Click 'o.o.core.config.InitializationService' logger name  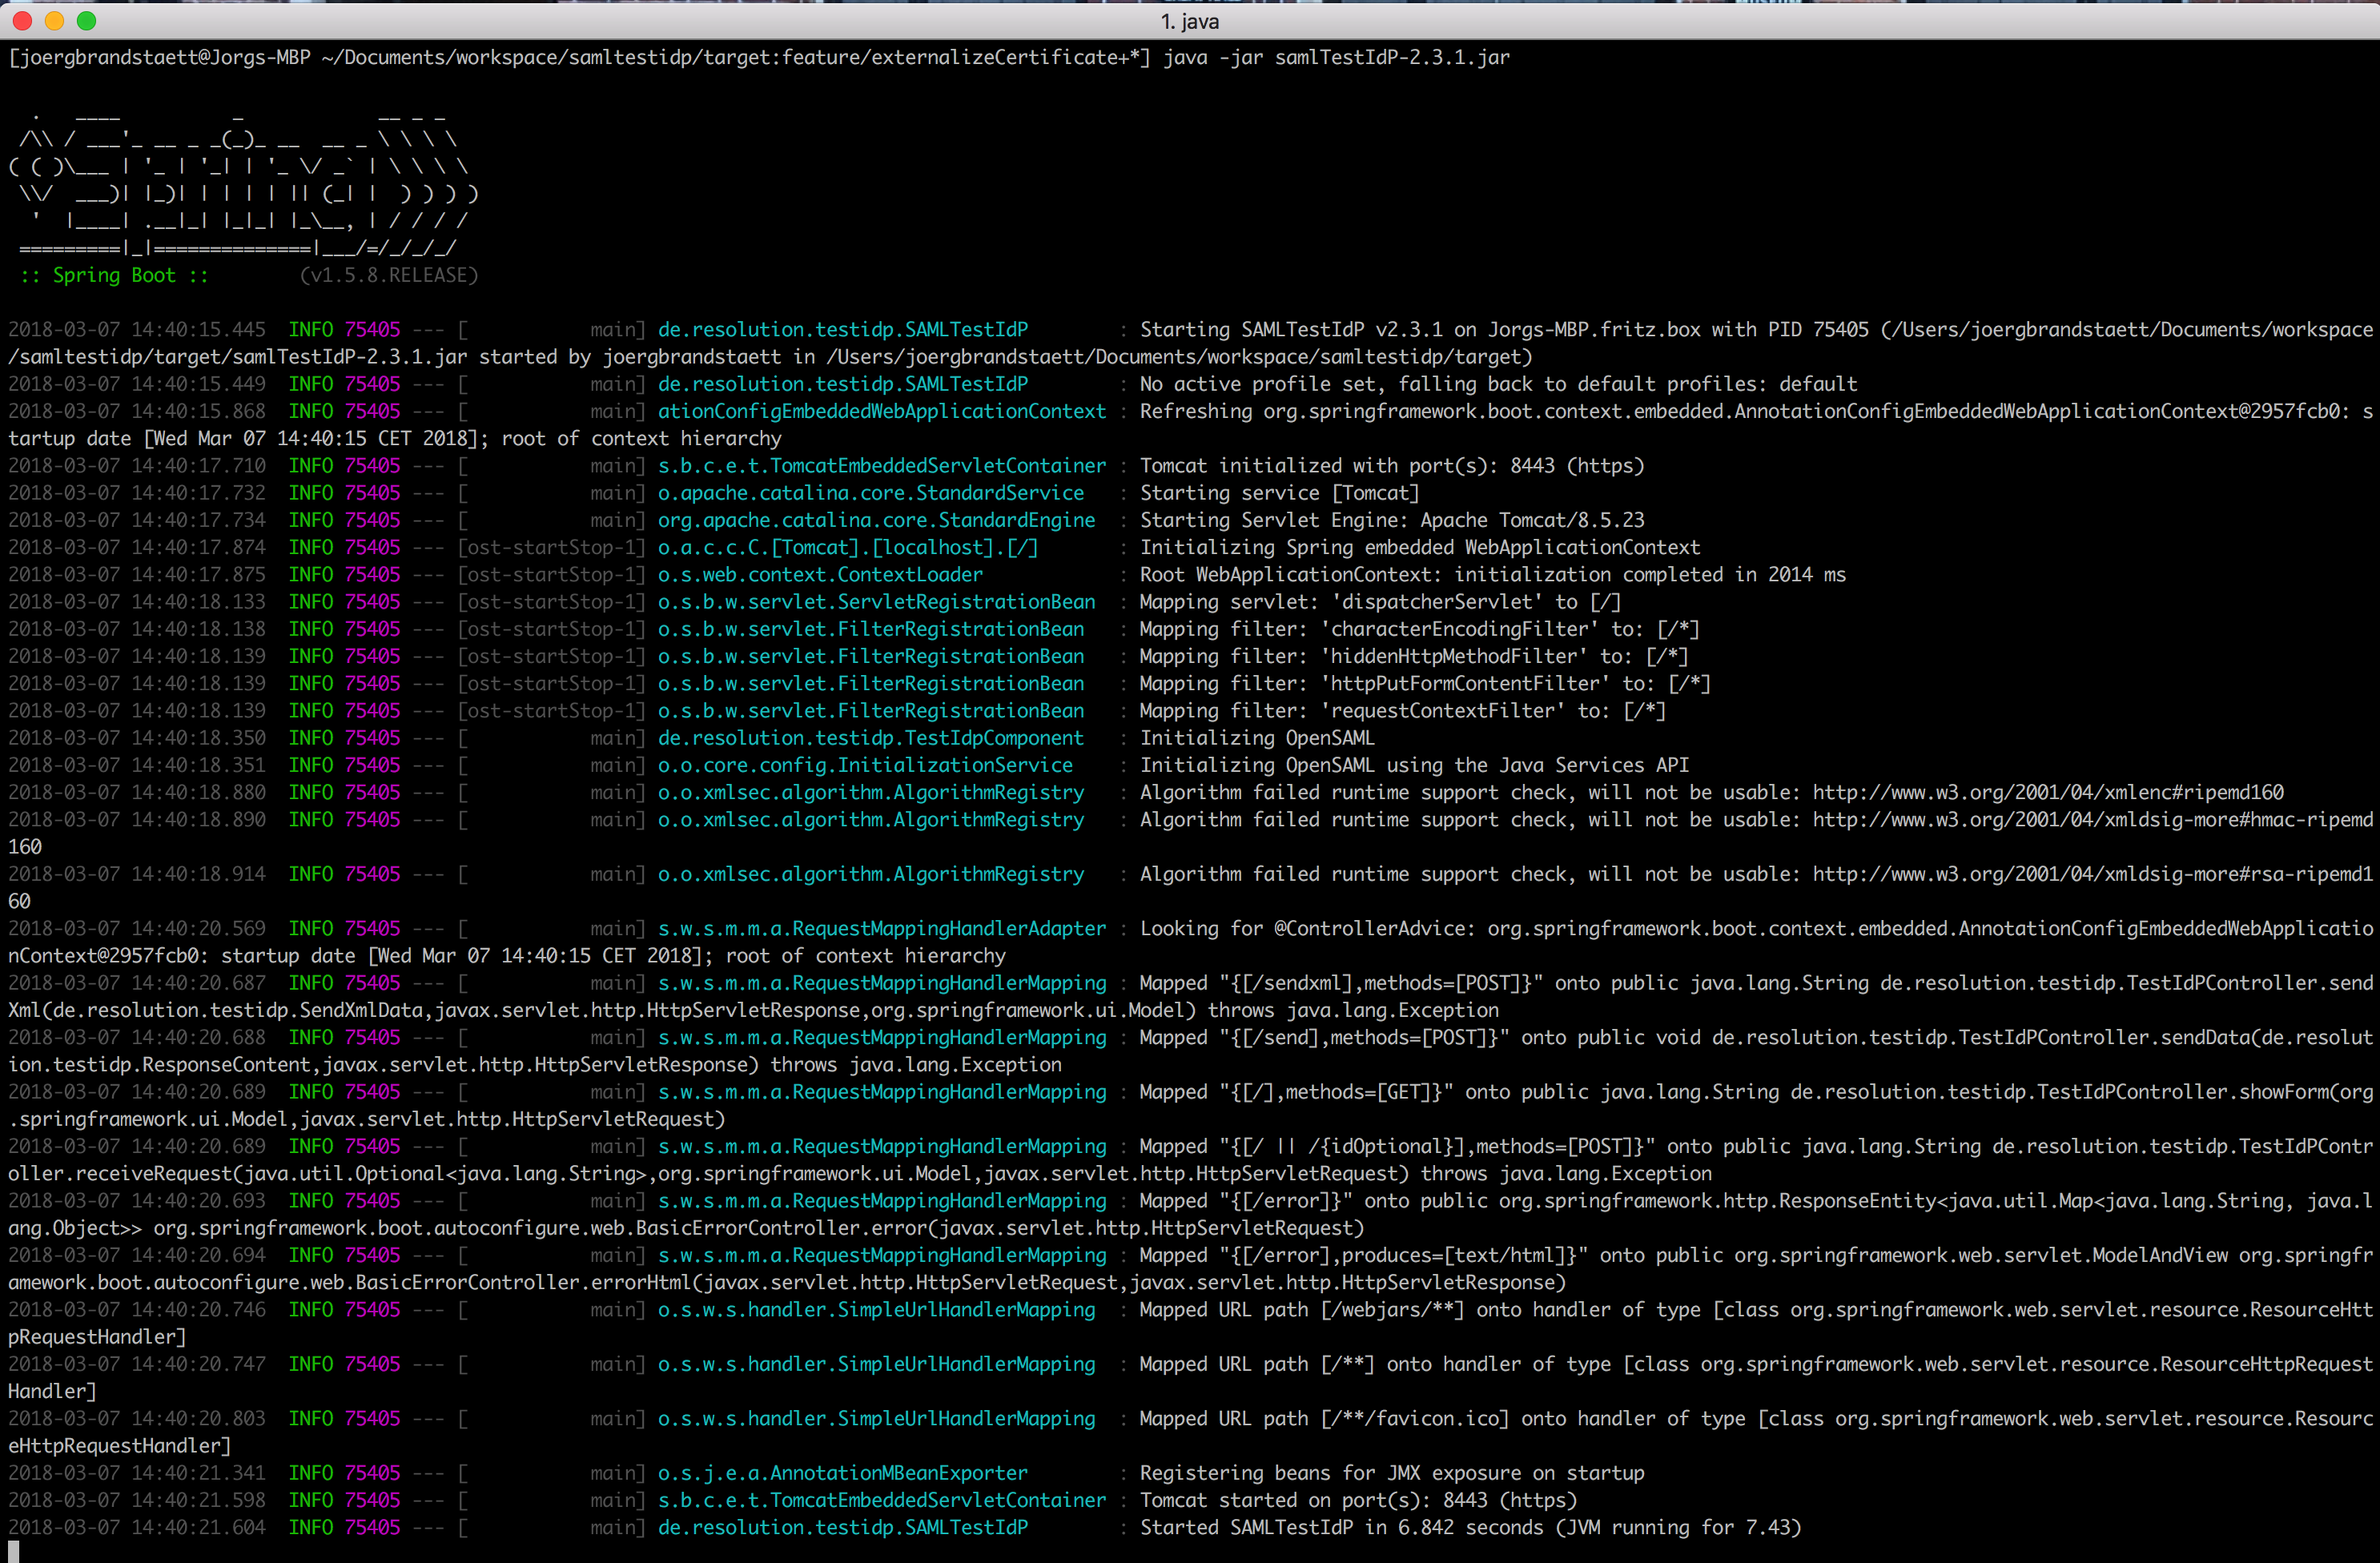point(865,765)
